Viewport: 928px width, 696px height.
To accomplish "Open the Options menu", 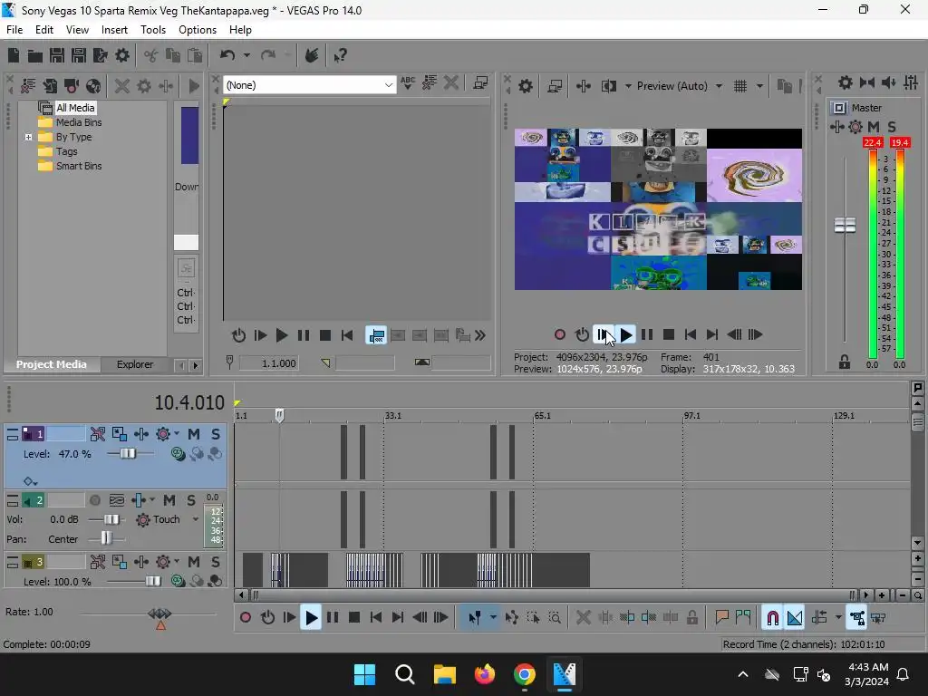I will point(197,30).
